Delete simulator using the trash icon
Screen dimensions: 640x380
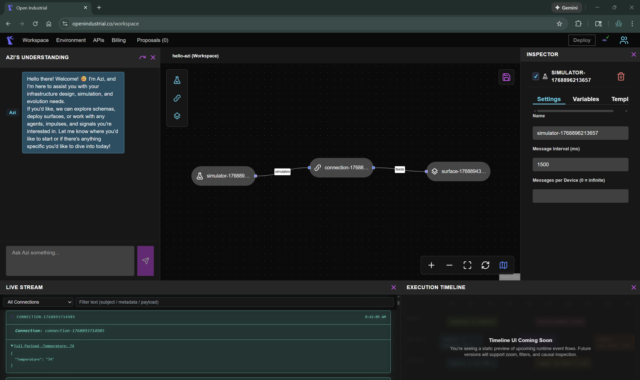pos(621,76)
